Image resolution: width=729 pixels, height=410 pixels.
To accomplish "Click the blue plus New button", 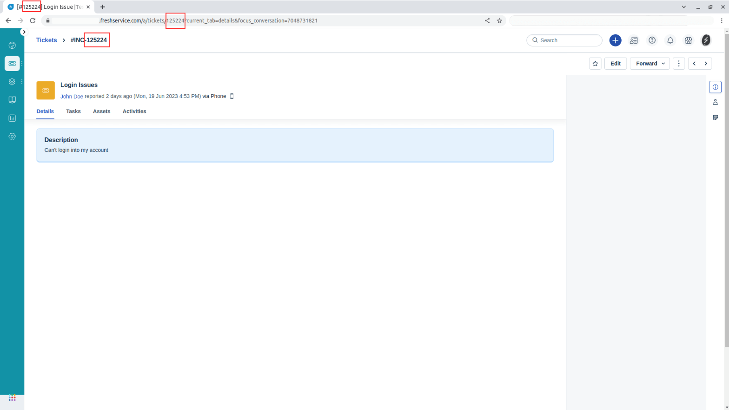I will [615, 40].
